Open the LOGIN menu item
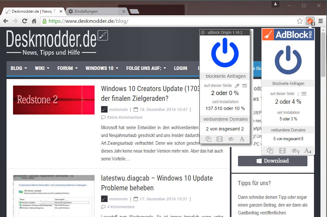Viewport: 327px width, 217px height. point(181,68)
